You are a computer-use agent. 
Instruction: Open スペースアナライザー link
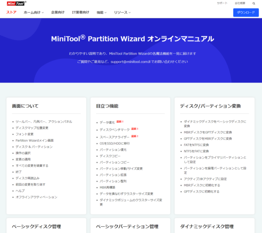114,137
